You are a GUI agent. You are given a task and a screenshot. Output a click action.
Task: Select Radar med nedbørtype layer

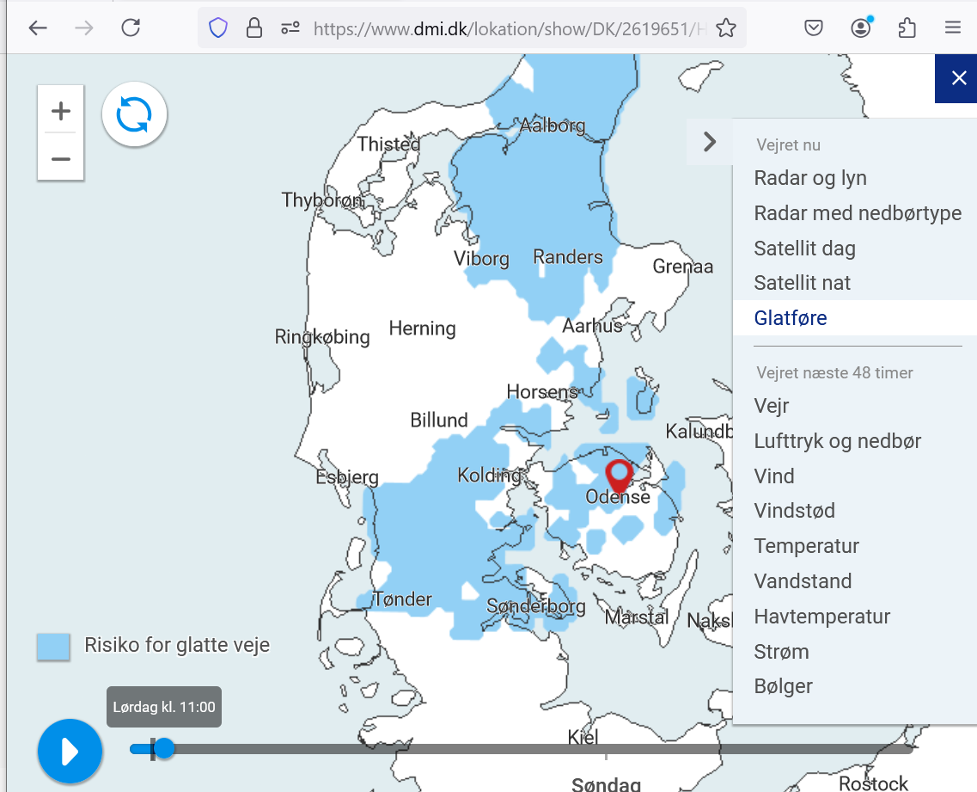pos(858,213)
